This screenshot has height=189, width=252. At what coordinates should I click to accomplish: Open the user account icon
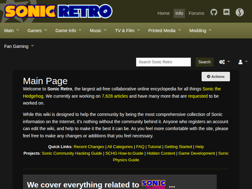click(240, 62)
